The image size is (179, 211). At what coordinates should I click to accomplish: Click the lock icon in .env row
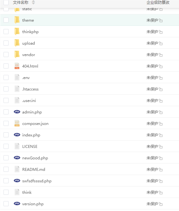161,78
